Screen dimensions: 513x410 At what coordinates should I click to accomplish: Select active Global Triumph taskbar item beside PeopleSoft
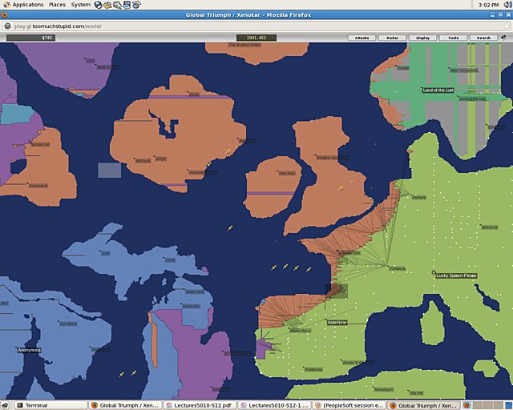pyautogui.click(x=424, y=405)
